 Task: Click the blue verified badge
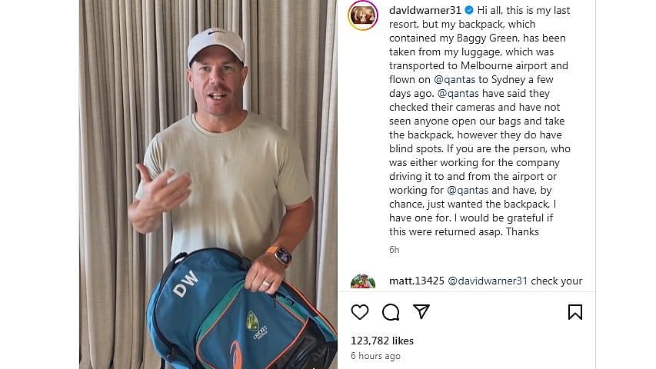pos(469,10)
